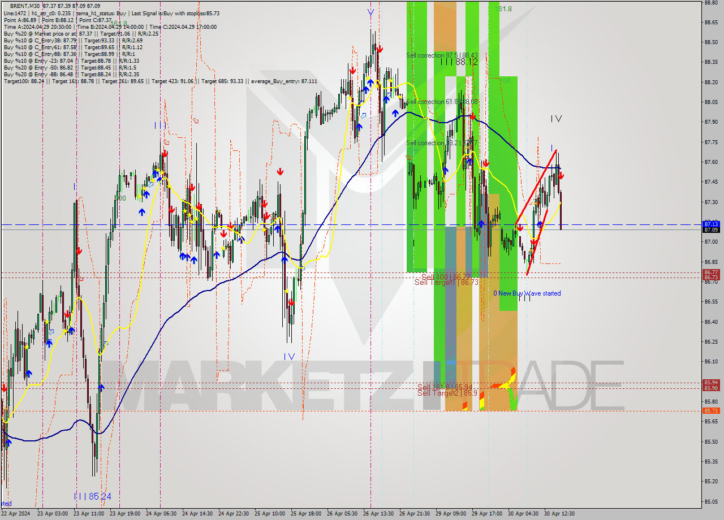
Task: Click the 88.80 price axis label
Action: (x=711, y=3)
